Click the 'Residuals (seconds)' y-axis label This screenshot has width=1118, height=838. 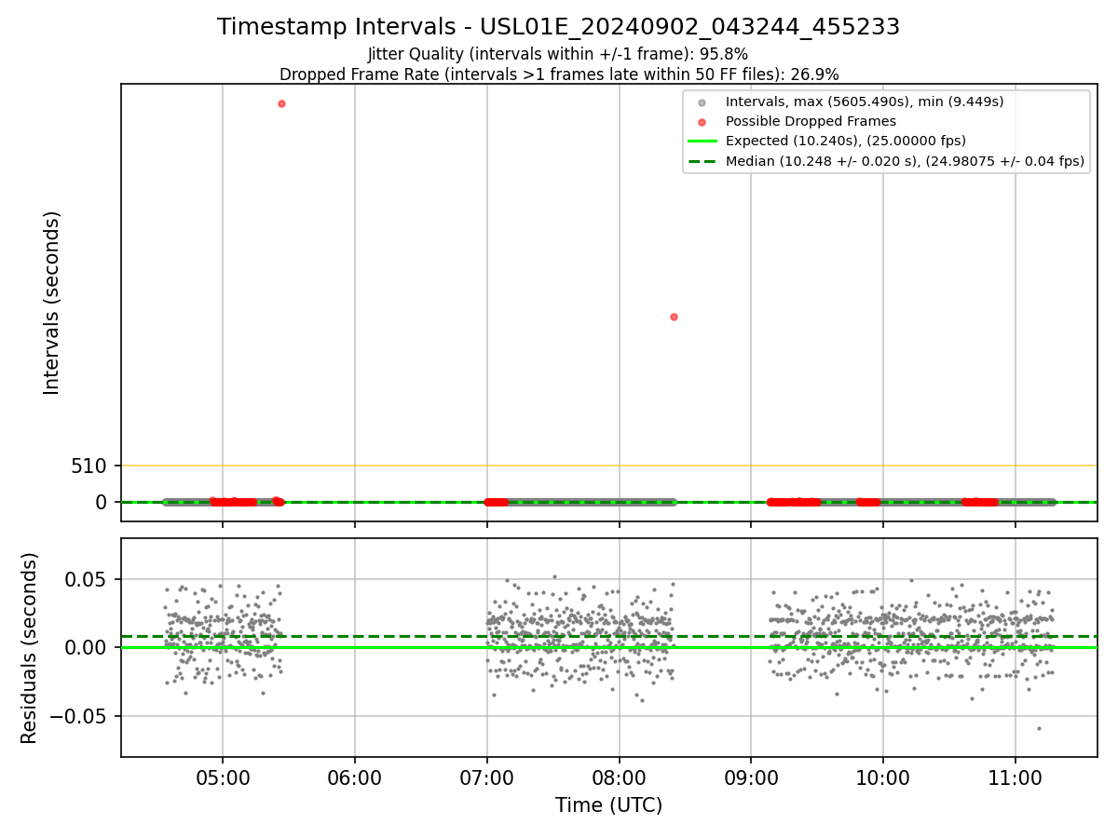pos(30,648)
